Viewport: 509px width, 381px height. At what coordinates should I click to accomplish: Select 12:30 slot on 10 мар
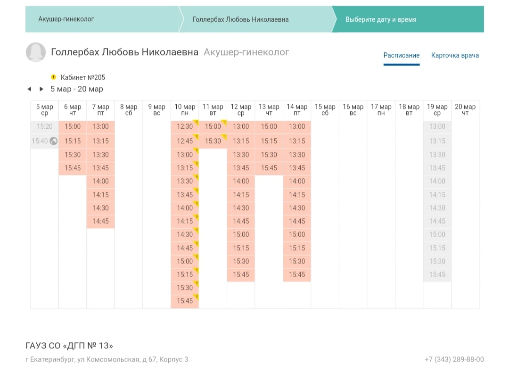pos(185,127)
